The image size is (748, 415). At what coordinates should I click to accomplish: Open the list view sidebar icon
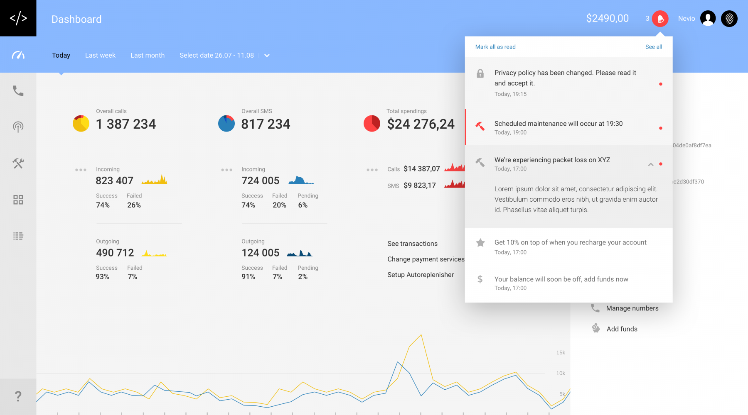(x=18, y=236)
